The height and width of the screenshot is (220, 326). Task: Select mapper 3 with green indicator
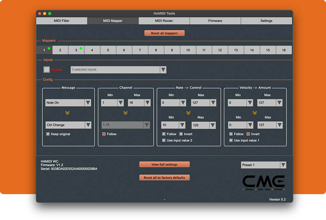76,50
